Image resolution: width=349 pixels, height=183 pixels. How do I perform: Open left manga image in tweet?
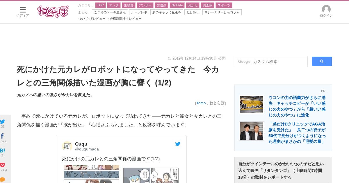point(92,174)
